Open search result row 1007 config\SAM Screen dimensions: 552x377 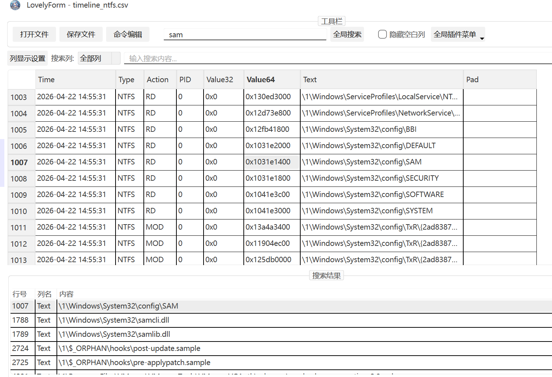281,306
